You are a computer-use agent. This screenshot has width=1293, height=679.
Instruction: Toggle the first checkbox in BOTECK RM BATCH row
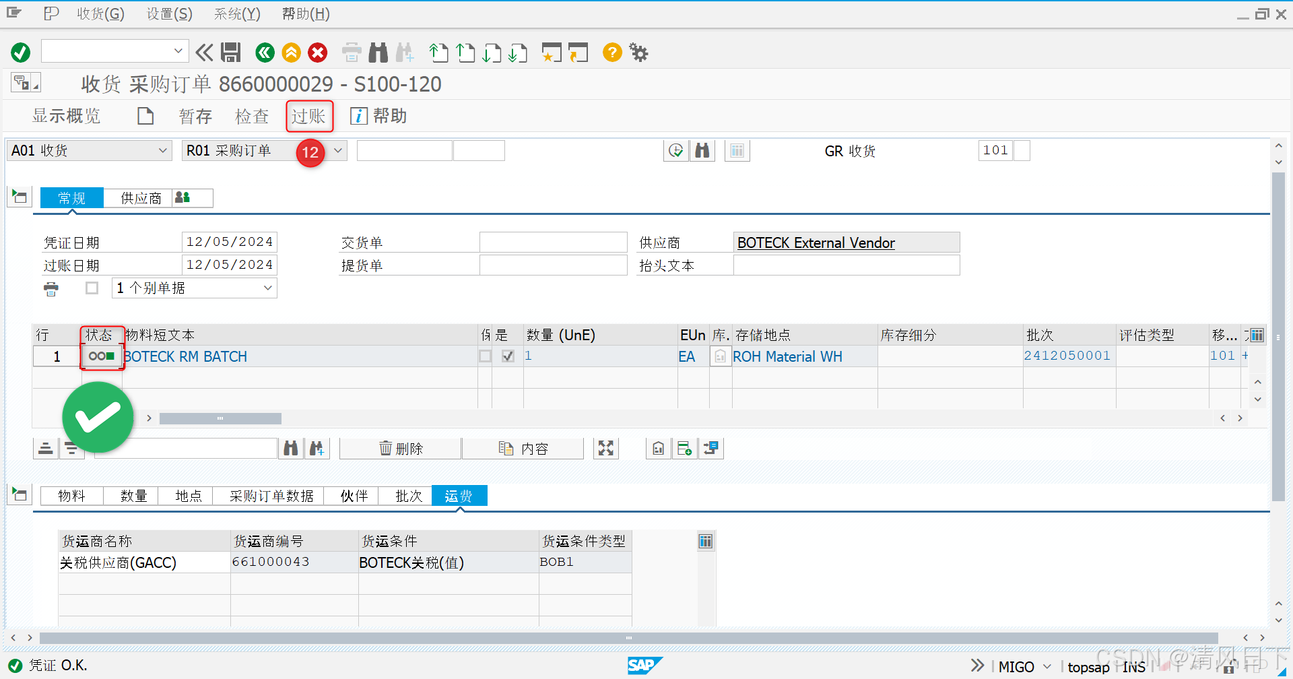[x=485, y=356]
